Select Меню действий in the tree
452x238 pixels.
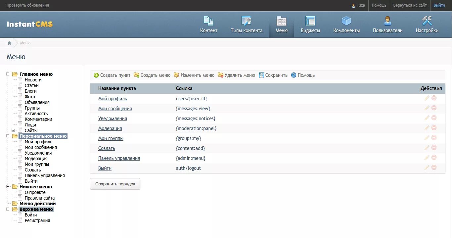[x=38, y=204]
